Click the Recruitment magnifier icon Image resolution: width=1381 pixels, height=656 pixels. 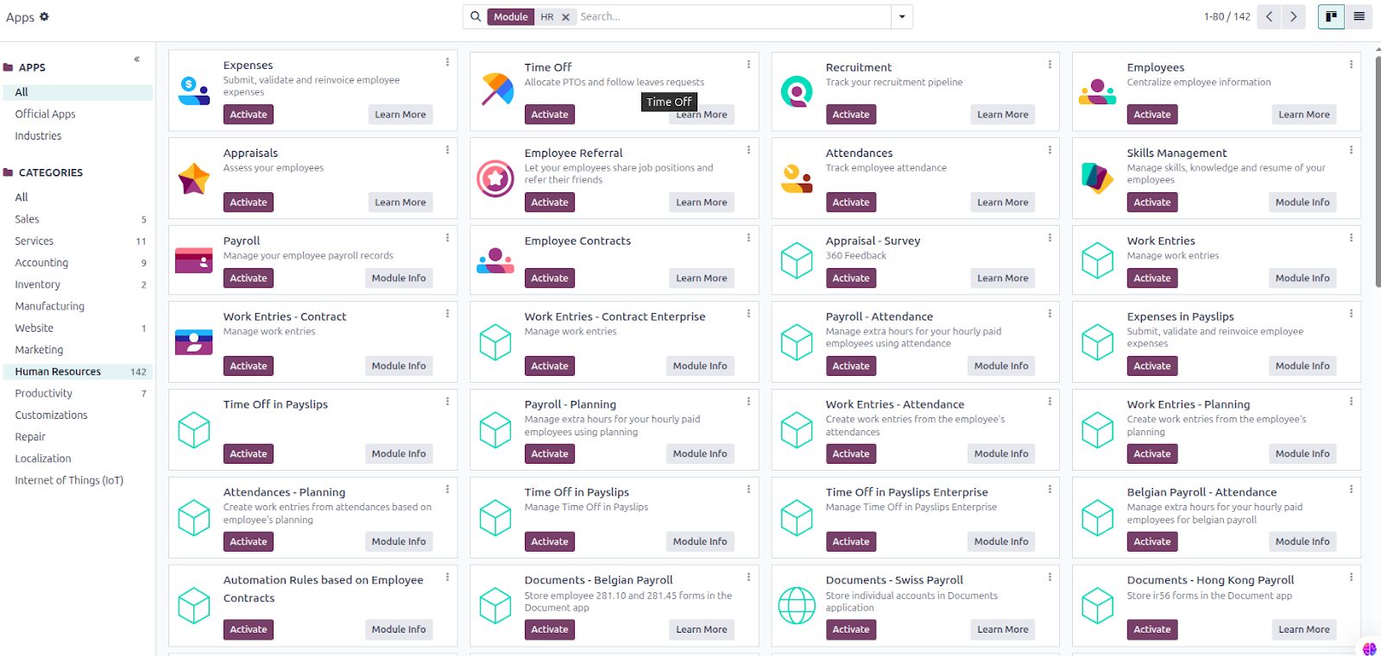click(x=796, y=91)
